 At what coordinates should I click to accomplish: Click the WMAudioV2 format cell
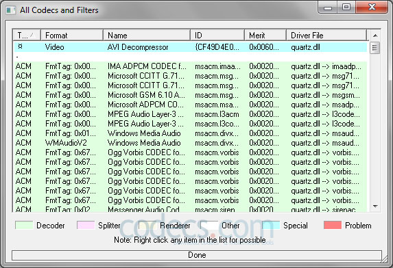(x=66, y=143)
